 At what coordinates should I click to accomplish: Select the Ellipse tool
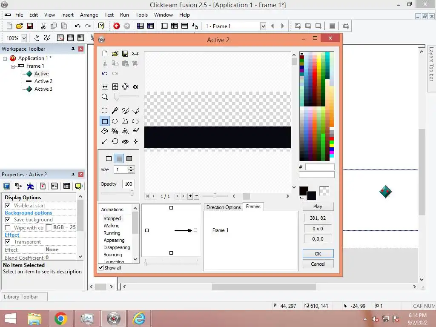pos(115,121)
